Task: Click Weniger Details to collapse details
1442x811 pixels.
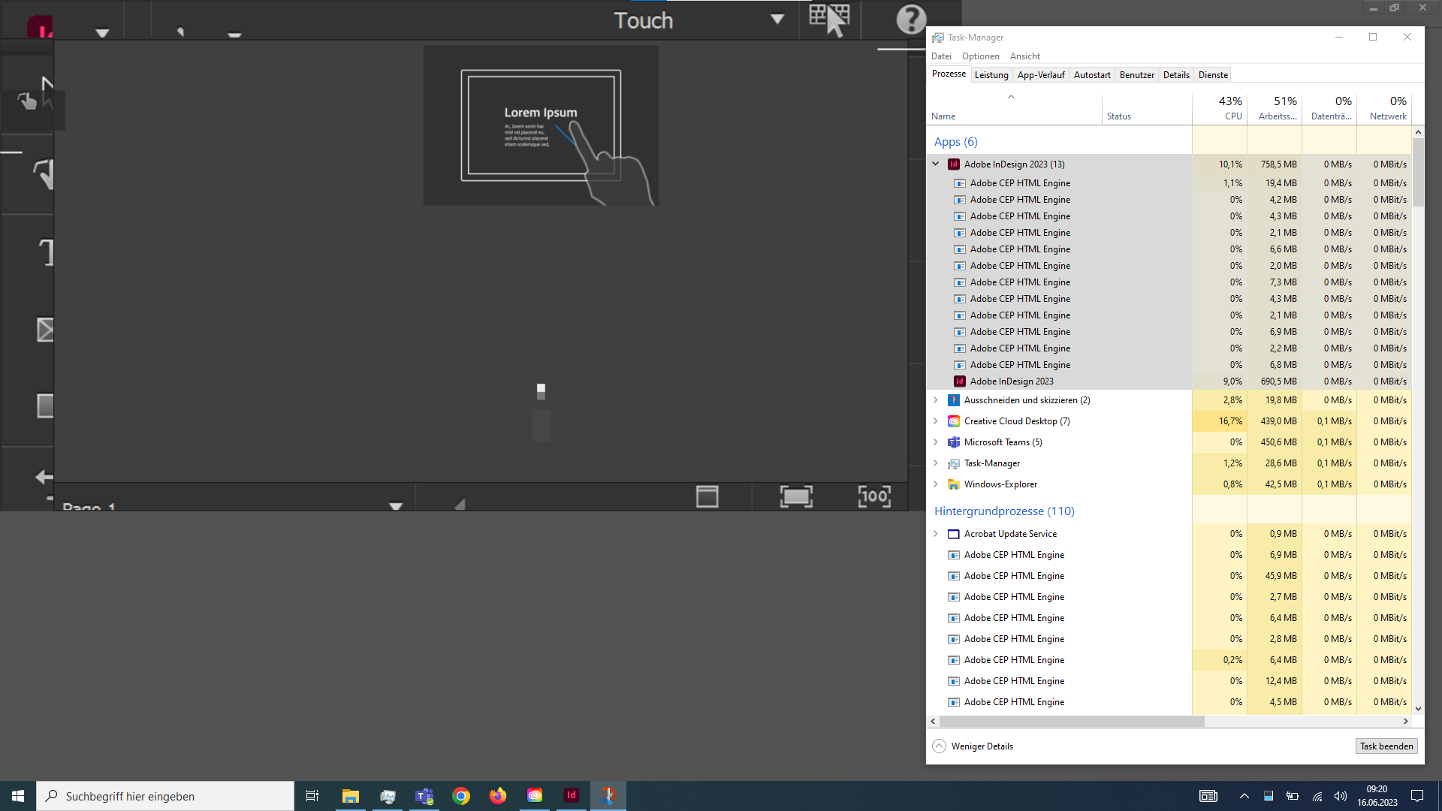Action: (973, 746)
